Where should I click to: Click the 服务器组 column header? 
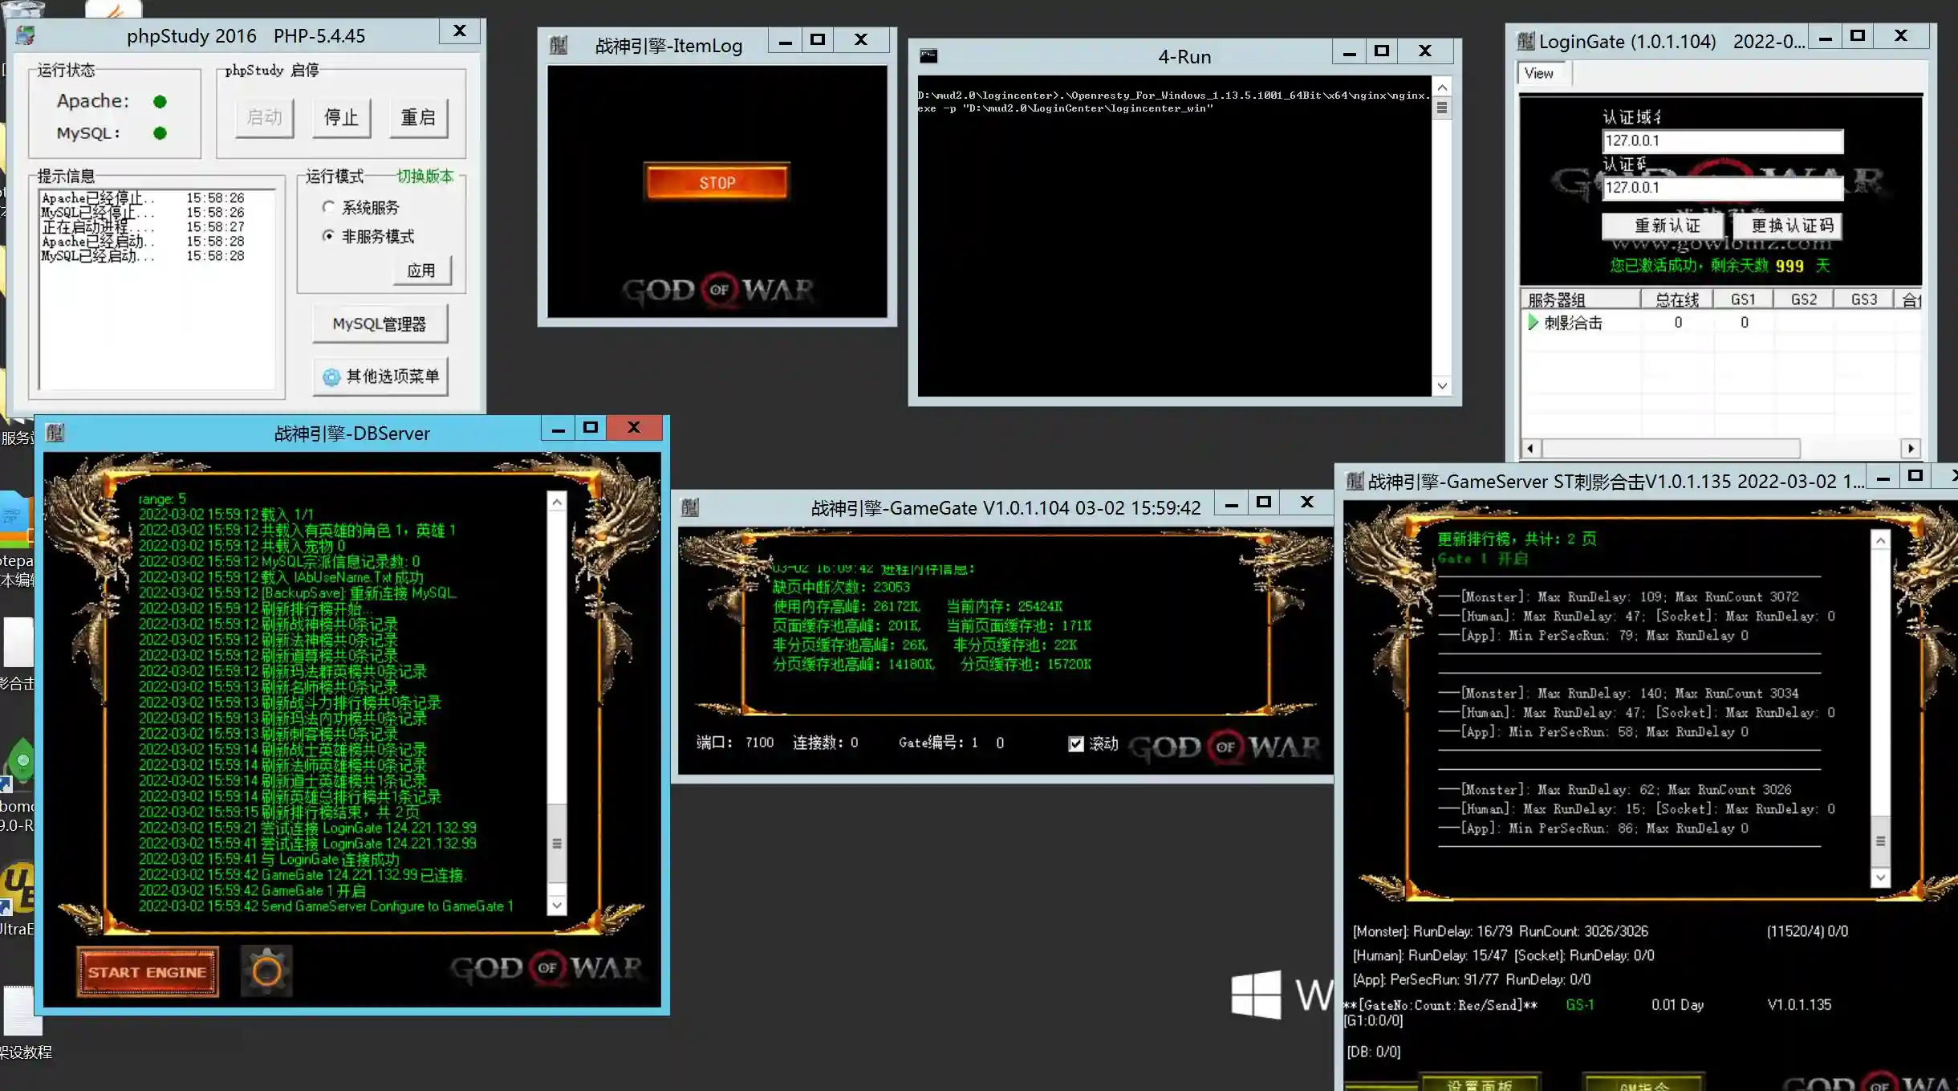pyautogui.click(x=1580, y=299)
